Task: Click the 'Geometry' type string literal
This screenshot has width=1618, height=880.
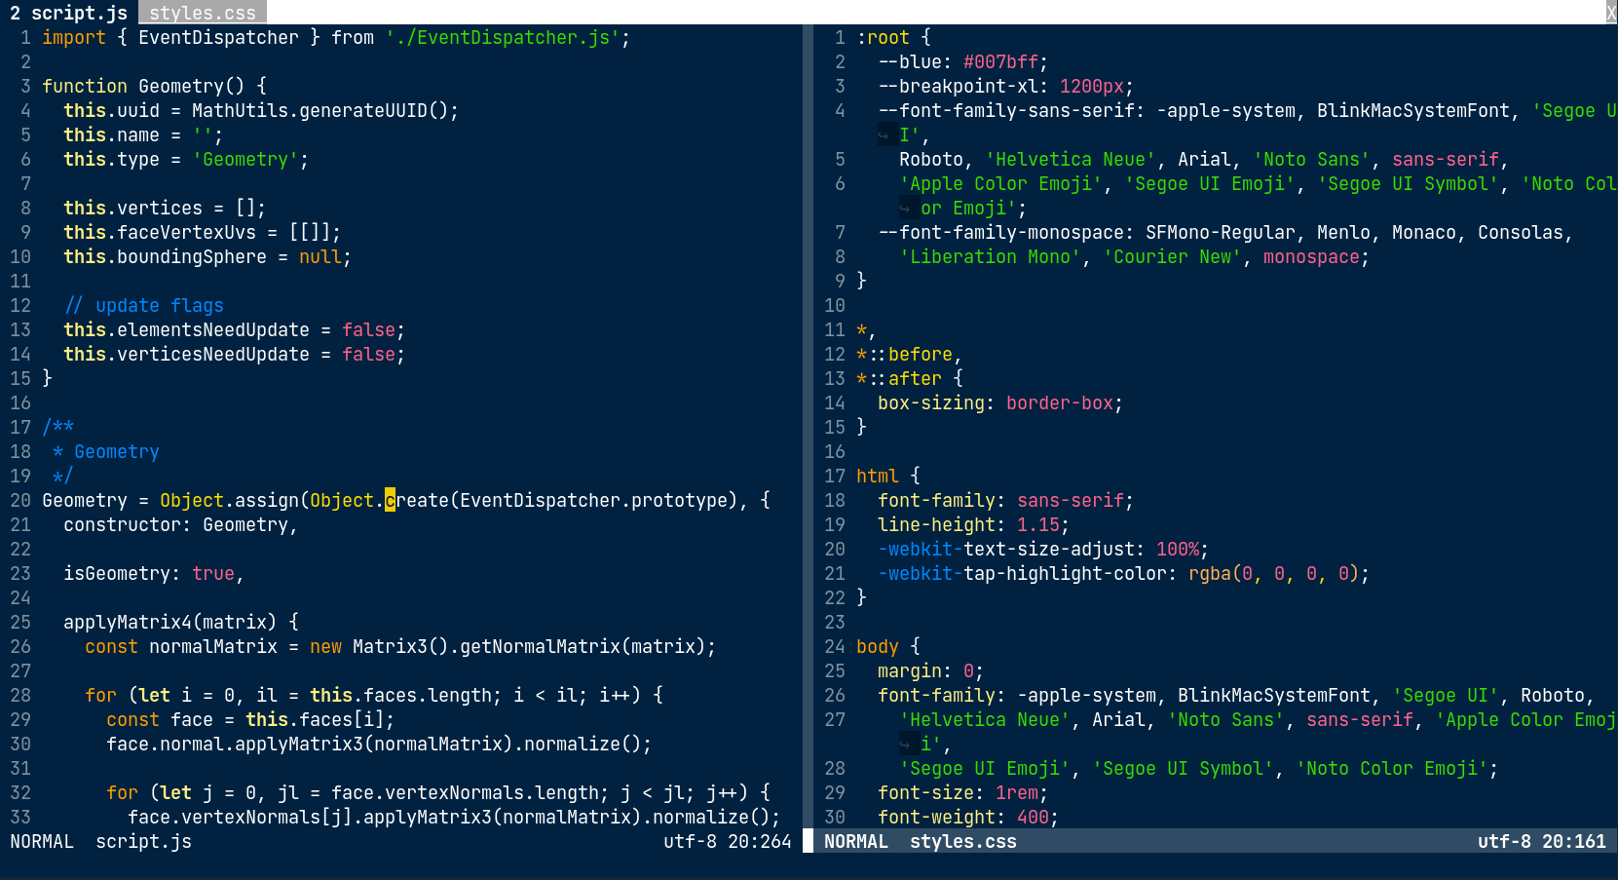Action: pos(245,159)
